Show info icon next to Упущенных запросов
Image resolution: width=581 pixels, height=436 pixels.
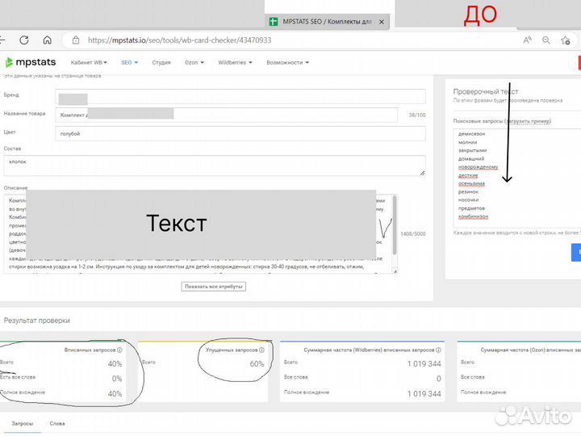261,350
